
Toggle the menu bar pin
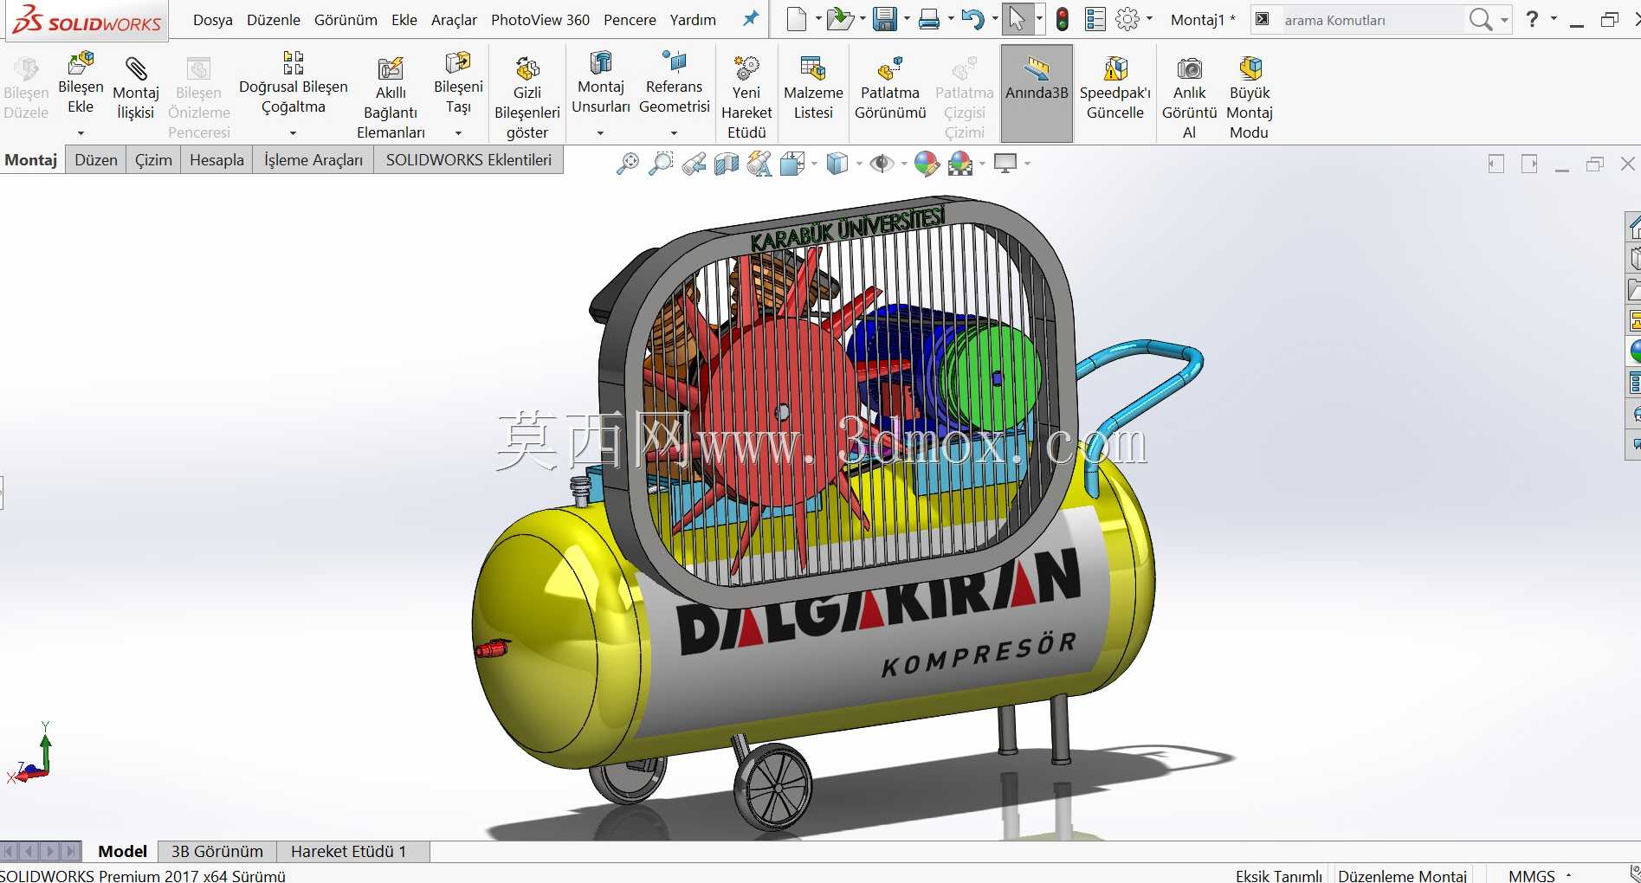(751, 19)
